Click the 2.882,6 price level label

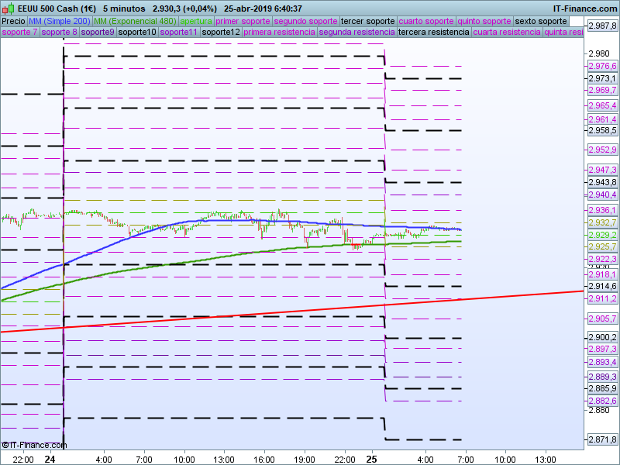click(602, 401)
